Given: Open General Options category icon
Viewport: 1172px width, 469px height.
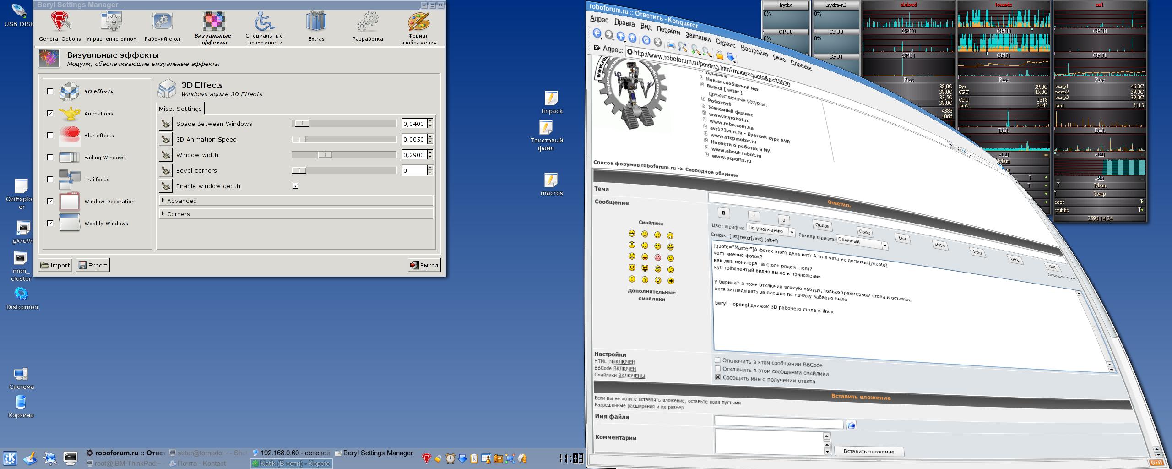Looking at the screenshot, I should [x=60, y=22].
